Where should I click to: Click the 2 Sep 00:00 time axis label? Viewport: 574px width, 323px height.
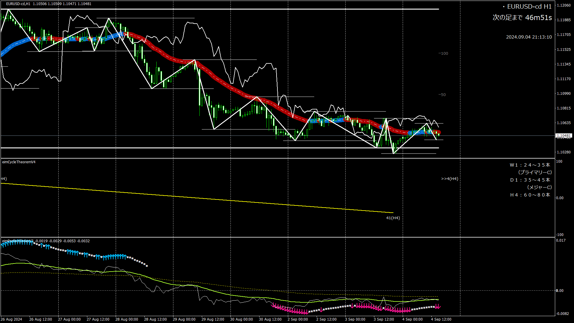tap(297, 319)
